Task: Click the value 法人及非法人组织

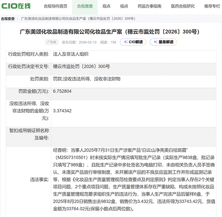Action: click(71, 54)
